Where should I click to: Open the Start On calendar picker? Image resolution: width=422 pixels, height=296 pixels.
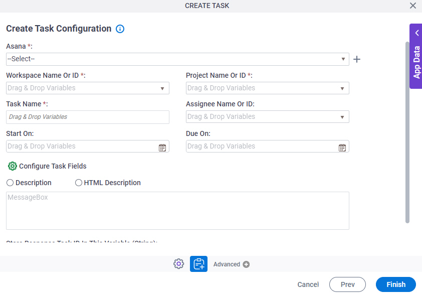162,147
